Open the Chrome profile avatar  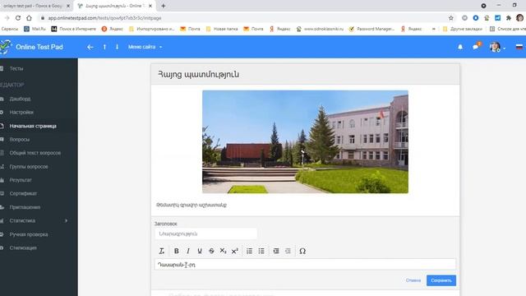(x=520, y=18)
